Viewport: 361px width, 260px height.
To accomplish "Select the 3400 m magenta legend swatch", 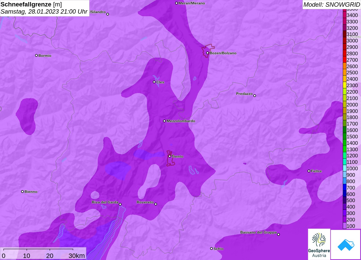I will click(344, 15).
